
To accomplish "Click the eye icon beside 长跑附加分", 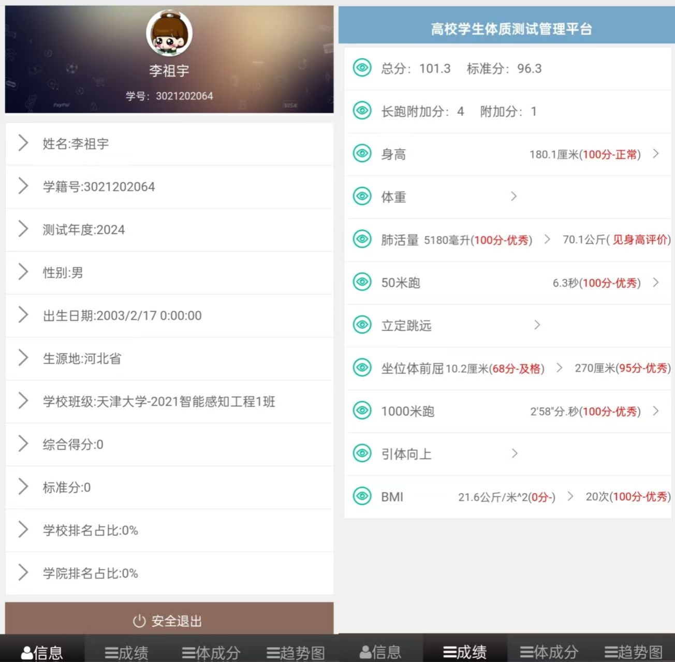I will [x=362, y=111].
